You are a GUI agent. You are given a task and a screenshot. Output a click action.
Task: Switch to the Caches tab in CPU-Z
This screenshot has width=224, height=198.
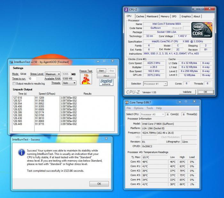140,16
